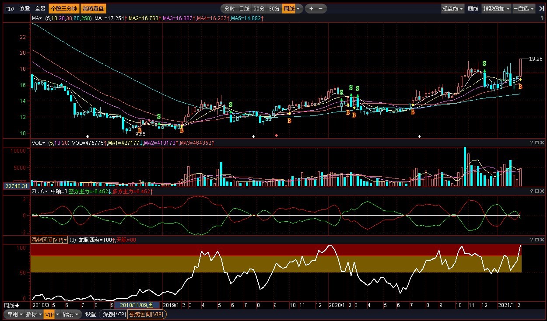The width and height of the screenshot is (547, 321).
Task: Open the 设置 settings button
Action: [x=91, y=314]
